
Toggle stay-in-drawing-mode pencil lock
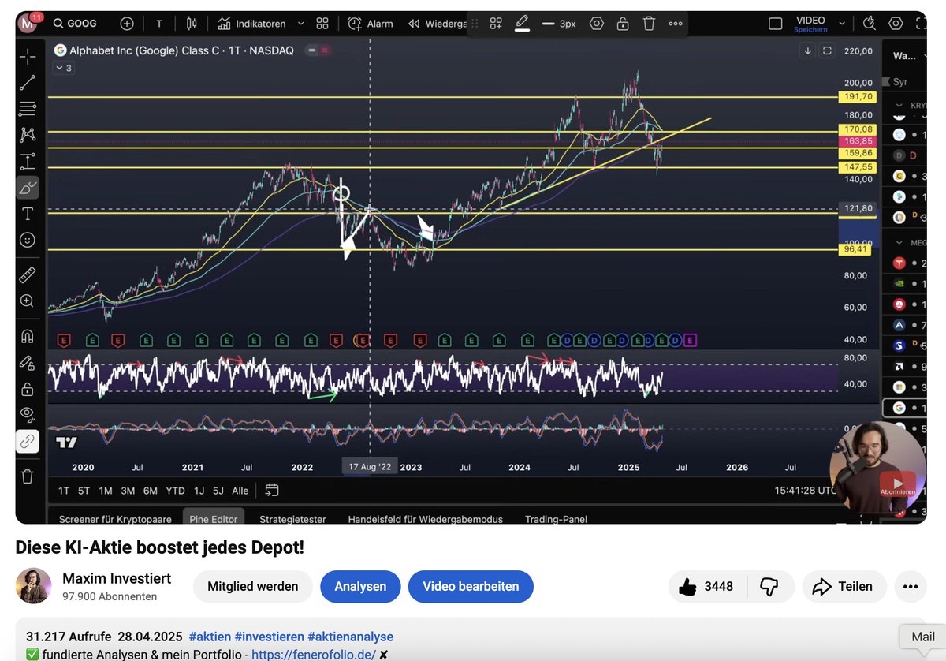tap(28, 362)
